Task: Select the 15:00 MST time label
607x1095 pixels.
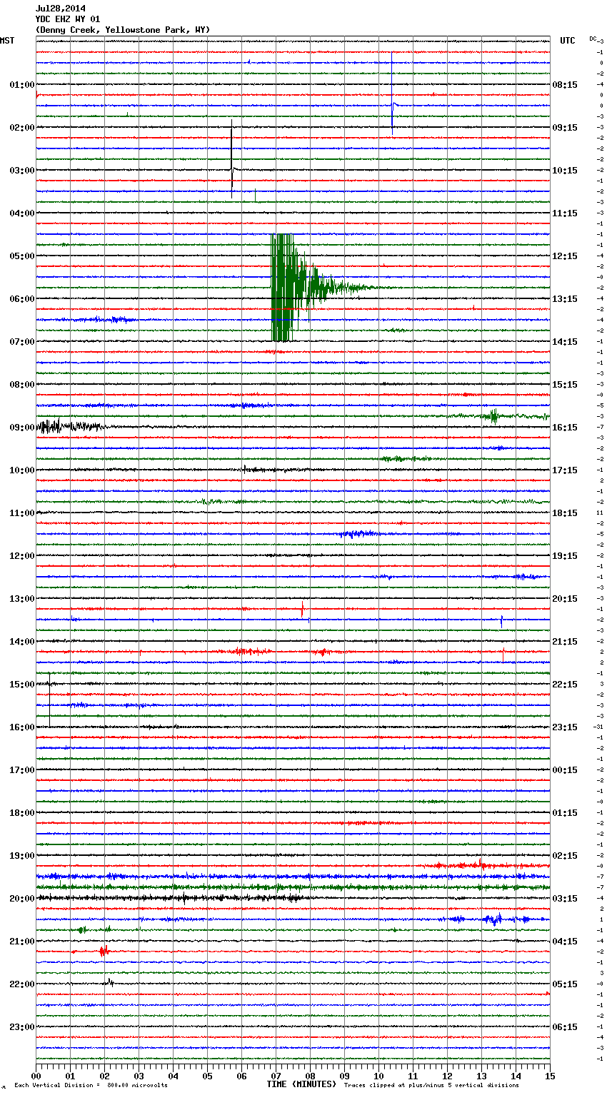Action: [x=22, y=685]
